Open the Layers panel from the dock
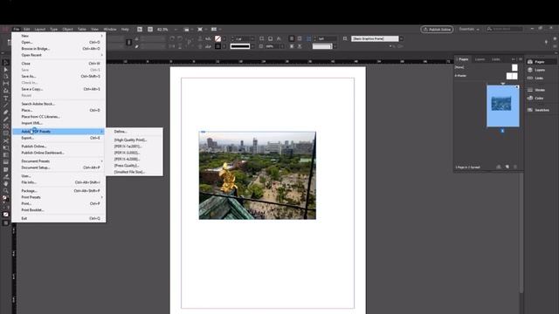559x314 pixels. (x=540, y=70)
